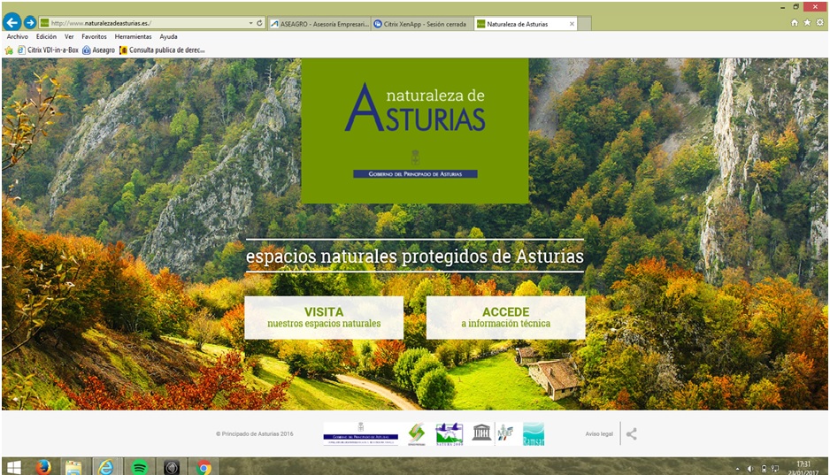The height and width of the screenshot is (475, 830).
Task: Open the Archivo menu
Action: pos(18,36)
